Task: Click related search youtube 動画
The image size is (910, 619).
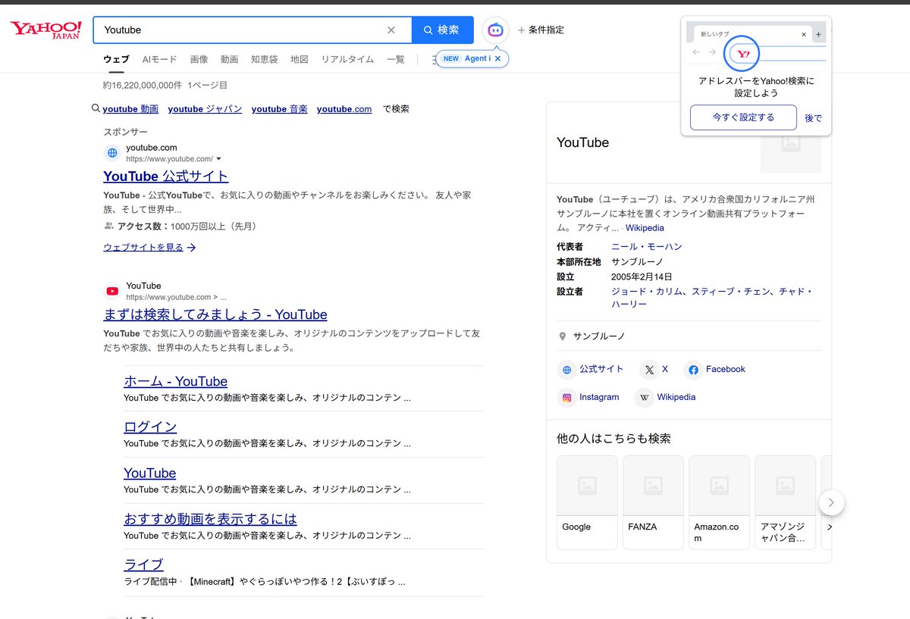Action: pos(130,109)
